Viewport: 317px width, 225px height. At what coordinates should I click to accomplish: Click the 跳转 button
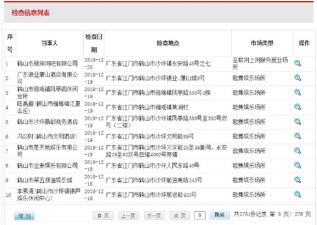point(220,215)
